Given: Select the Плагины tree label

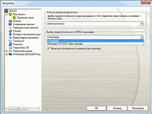Looking at the screenshot, I should tap(18, 44).
